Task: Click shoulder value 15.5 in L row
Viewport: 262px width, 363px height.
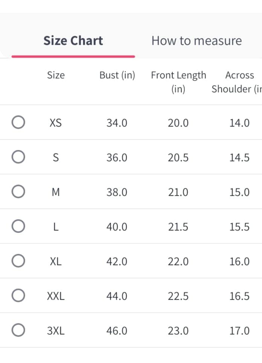Action: 239,227
